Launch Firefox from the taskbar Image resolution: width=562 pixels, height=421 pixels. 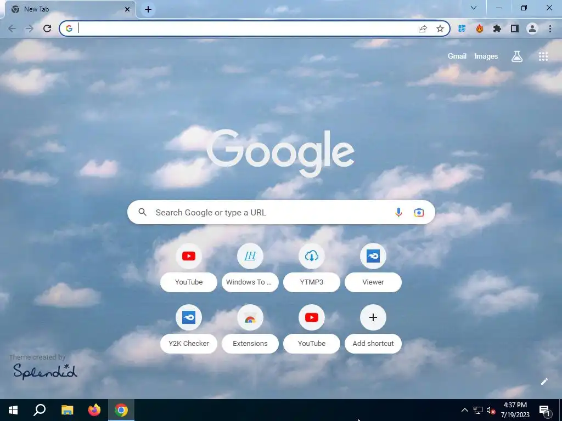coord(94,410)
